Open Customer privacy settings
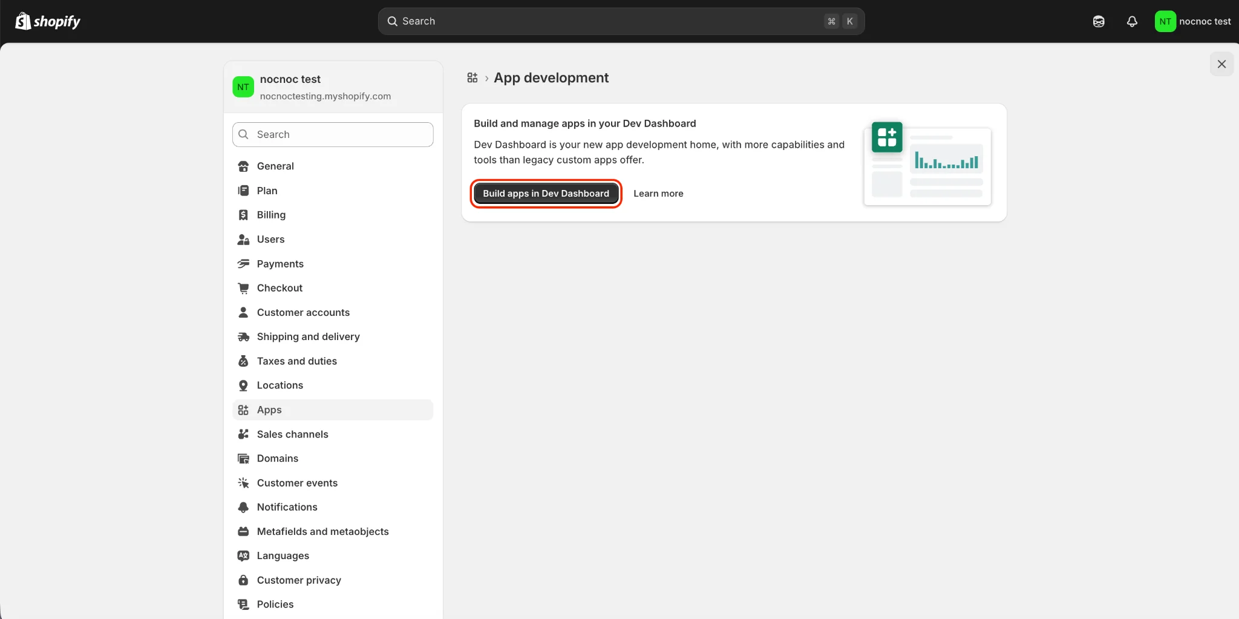Screen dimensions: 1239x619 pos(333,580)
